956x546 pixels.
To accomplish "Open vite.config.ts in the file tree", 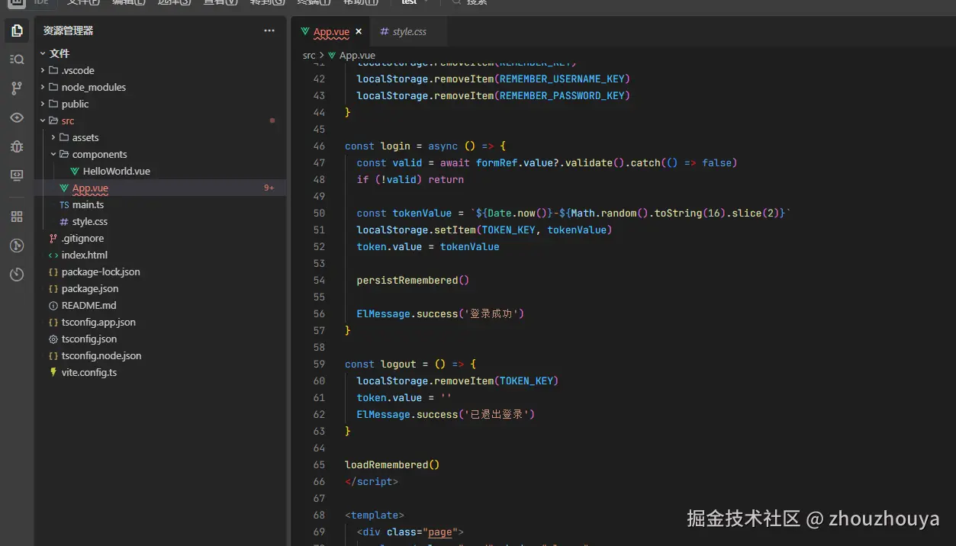I will click(x=89, y=372).
